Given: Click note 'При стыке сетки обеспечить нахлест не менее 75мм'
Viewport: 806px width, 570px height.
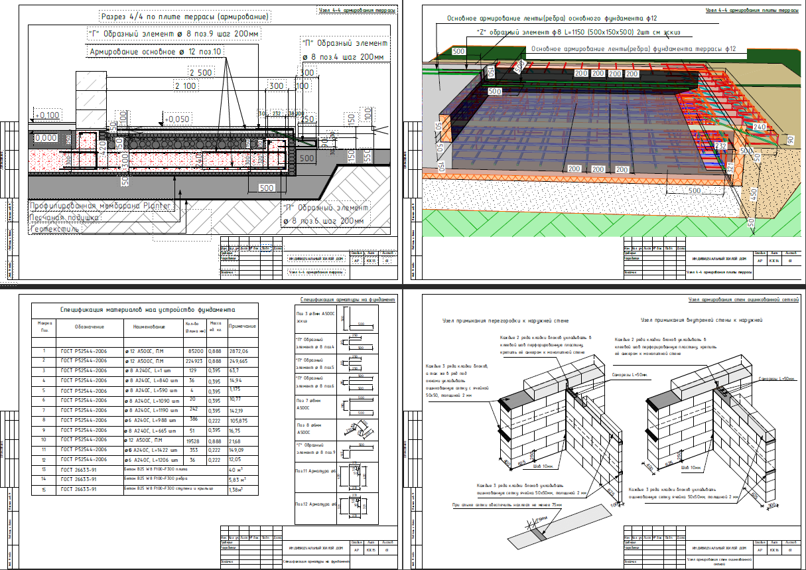Looking at the screenshot, I should click(507, 505).
